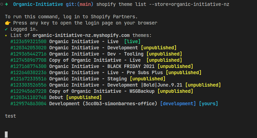257x138 pixels.
Task: Click the 'test' output text
Action: point(10,116)
